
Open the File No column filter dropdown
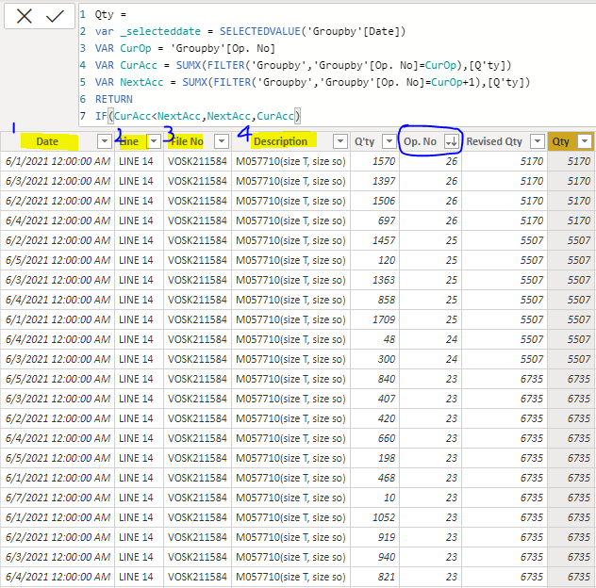[x=222, y=141]
